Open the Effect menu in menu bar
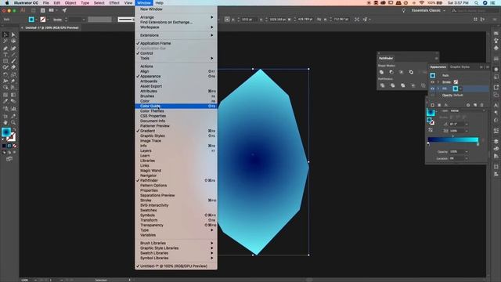 pos(114,3)
